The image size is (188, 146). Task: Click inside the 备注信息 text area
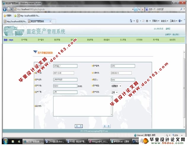82,106
